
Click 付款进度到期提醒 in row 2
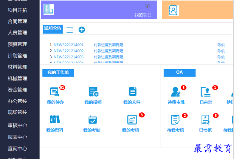click(109, 51)
